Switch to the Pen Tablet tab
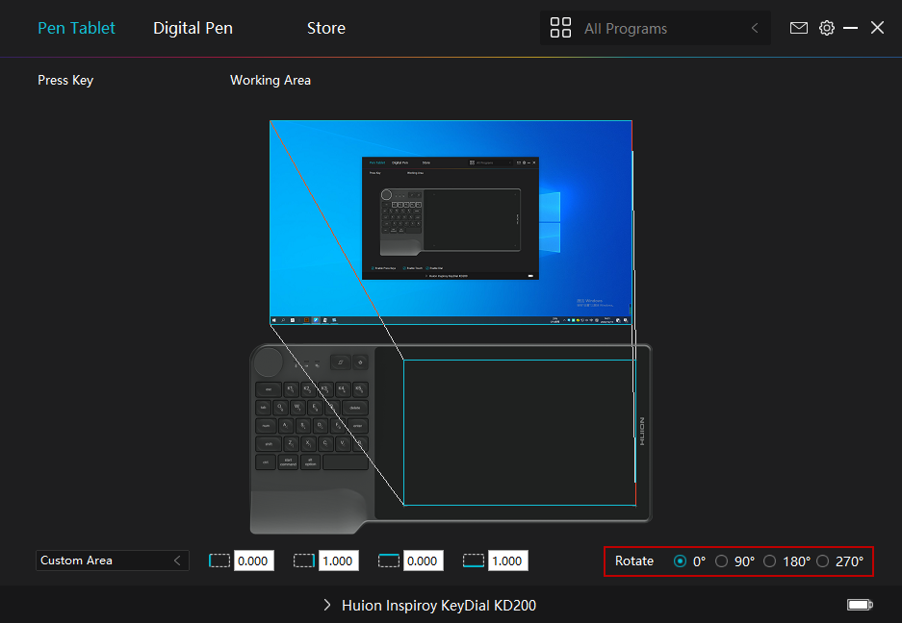902x623 pixels. 76,28
